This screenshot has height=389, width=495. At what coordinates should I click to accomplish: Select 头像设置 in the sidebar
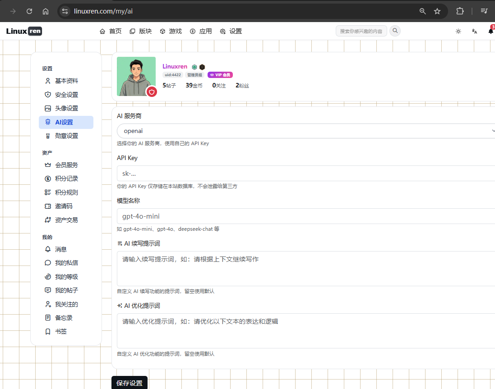tap(66, 109)
